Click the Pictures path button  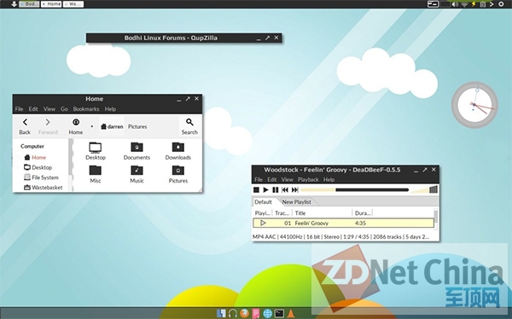click(x=137, y=126)
